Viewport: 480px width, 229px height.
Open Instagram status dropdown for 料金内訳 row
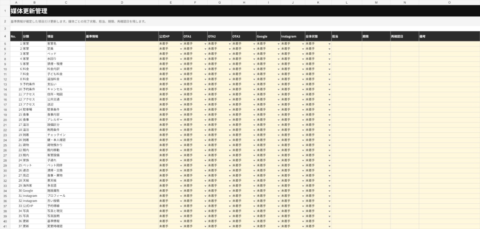pos(303,69)
